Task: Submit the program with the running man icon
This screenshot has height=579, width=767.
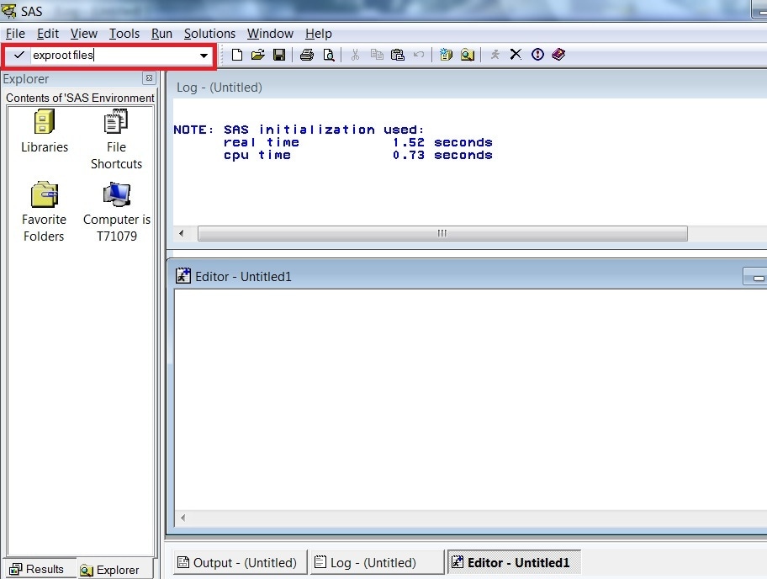Action: pos(494,54)
